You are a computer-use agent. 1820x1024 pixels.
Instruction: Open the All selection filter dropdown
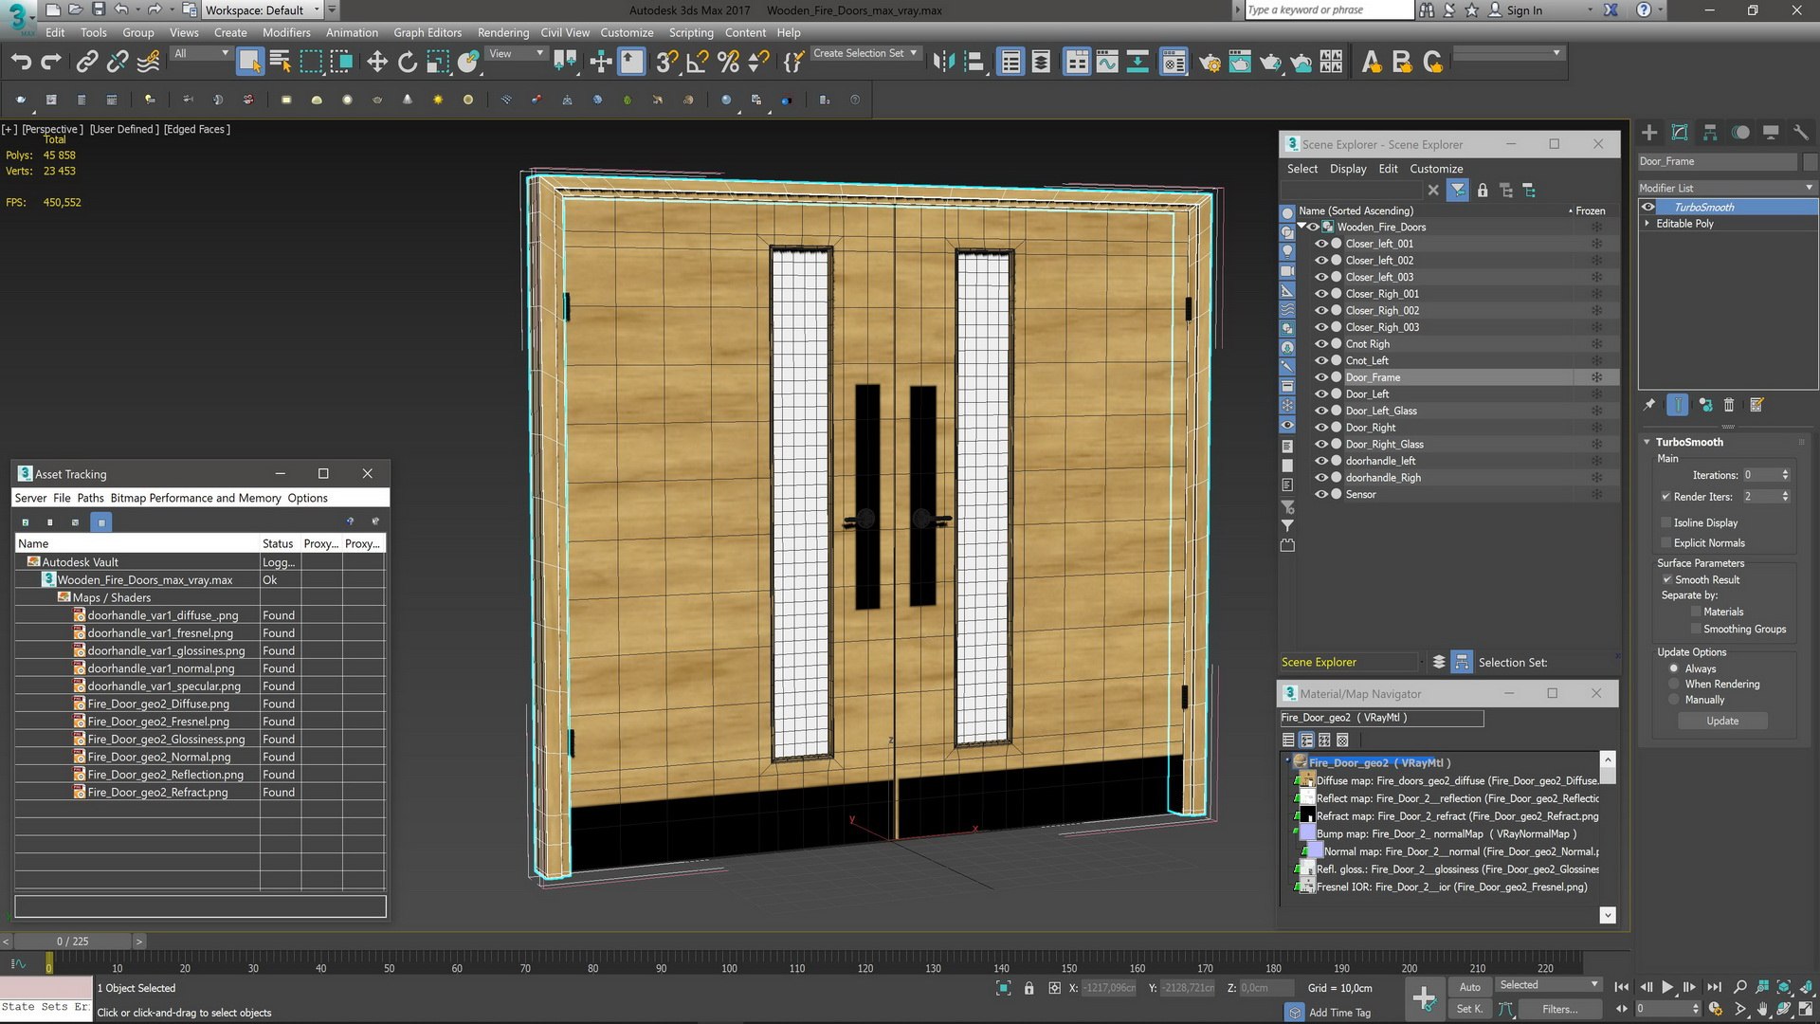click(201, 53)
